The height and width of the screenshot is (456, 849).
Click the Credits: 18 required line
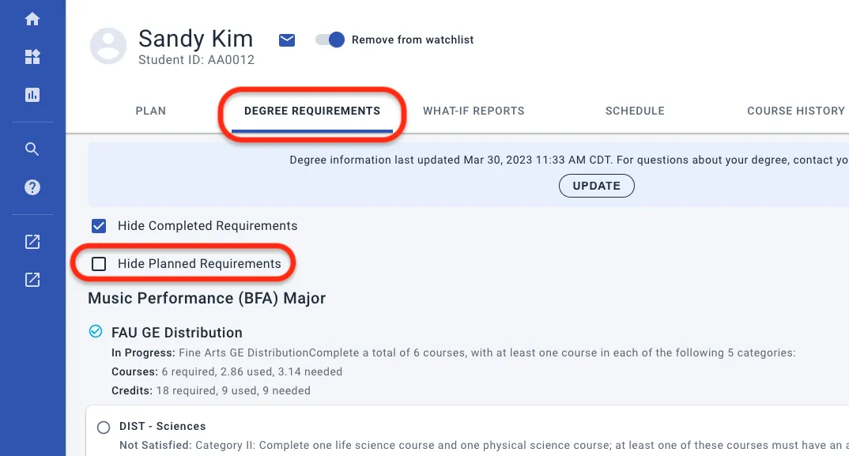point(211,390)
